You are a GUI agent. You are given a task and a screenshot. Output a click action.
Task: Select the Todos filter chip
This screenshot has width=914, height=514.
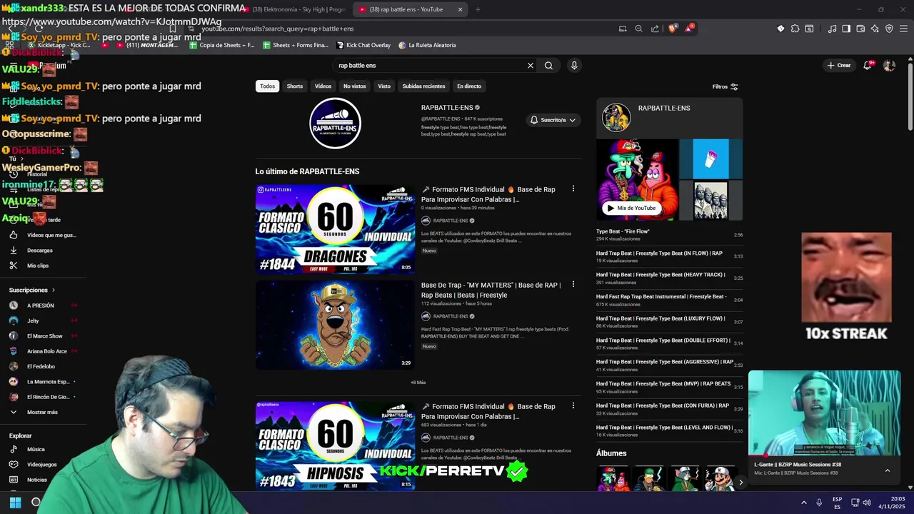pyautogui.click(x=267, y=86)
